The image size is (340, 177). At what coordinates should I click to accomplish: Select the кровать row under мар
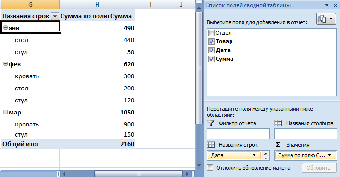(30, 124)
